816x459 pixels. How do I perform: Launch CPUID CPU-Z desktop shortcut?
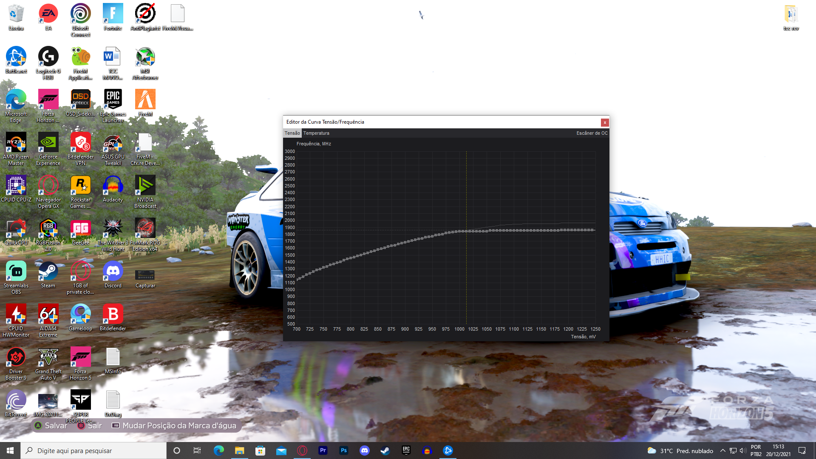tap(16, 189)
